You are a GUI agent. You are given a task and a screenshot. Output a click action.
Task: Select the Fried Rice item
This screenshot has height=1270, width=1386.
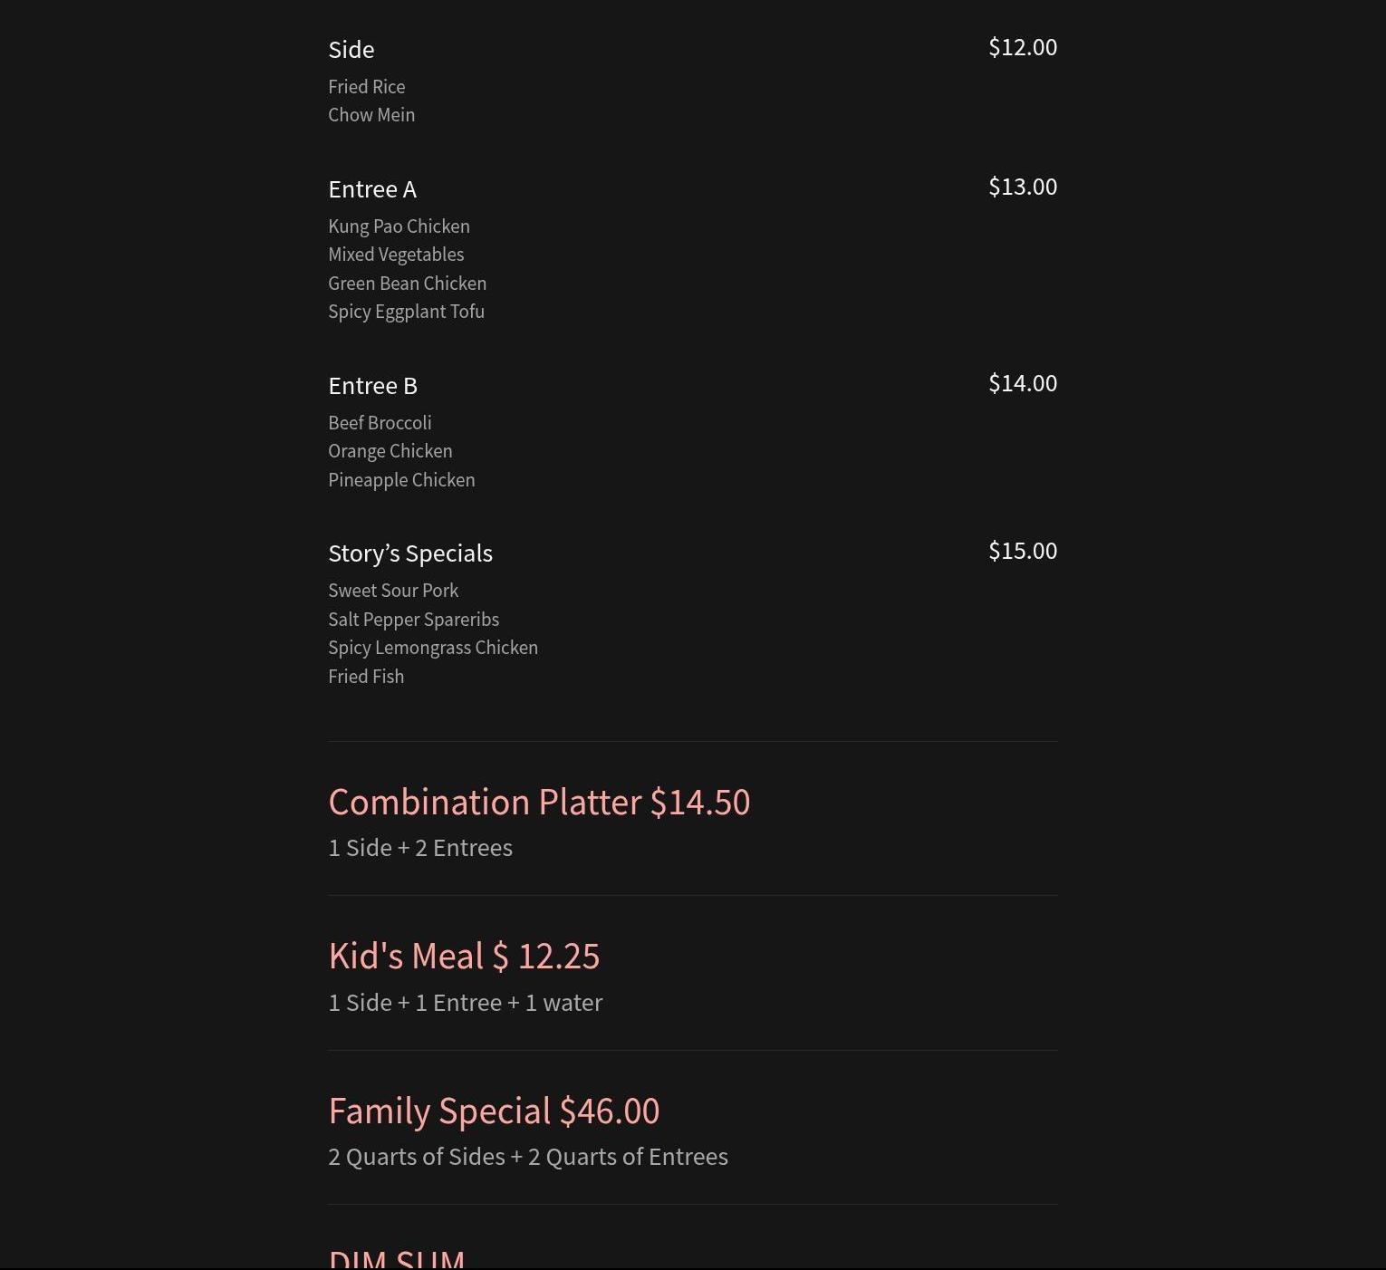point(367,87)
